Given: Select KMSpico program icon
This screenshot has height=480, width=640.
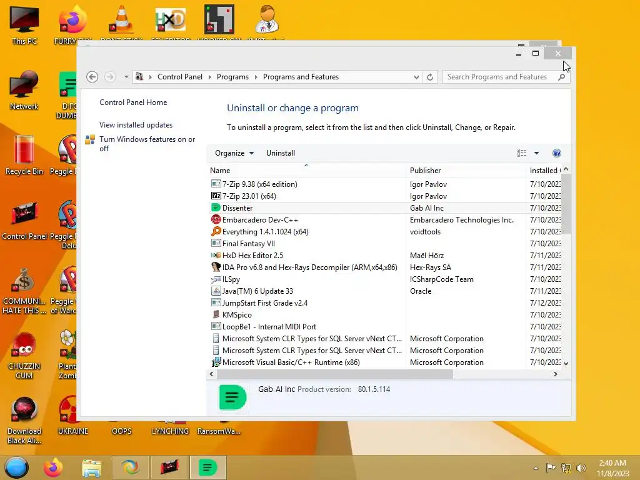Looking at the screenshot, I should click(x=216, y=315).
